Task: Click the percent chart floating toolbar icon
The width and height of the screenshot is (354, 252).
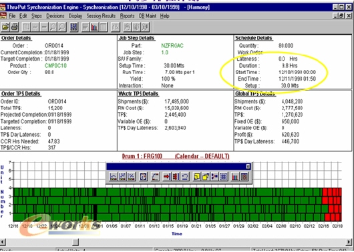Action: (132, 177)
